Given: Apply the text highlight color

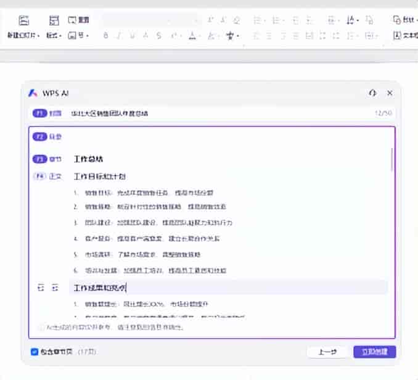Looking at the screenshot, I should click(x=211, y=35).
